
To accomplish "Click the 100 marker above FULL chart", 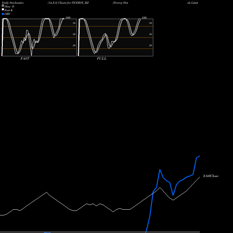I will [144, 18].
